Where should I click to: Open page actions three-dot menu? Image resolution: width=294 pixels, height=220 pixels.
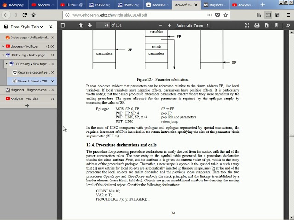209,15
